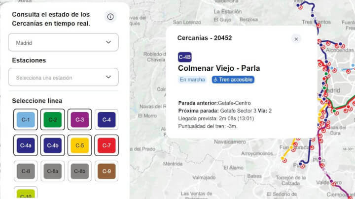The image size is (355, 199).
Task: Toggle line C-3
Action: (x=80, y=119)
